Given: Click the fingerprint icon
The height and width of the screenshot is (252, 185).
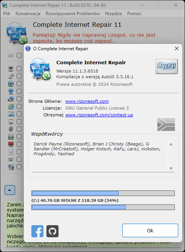Looking at the screenshot, I should click(x=11, y=129).
